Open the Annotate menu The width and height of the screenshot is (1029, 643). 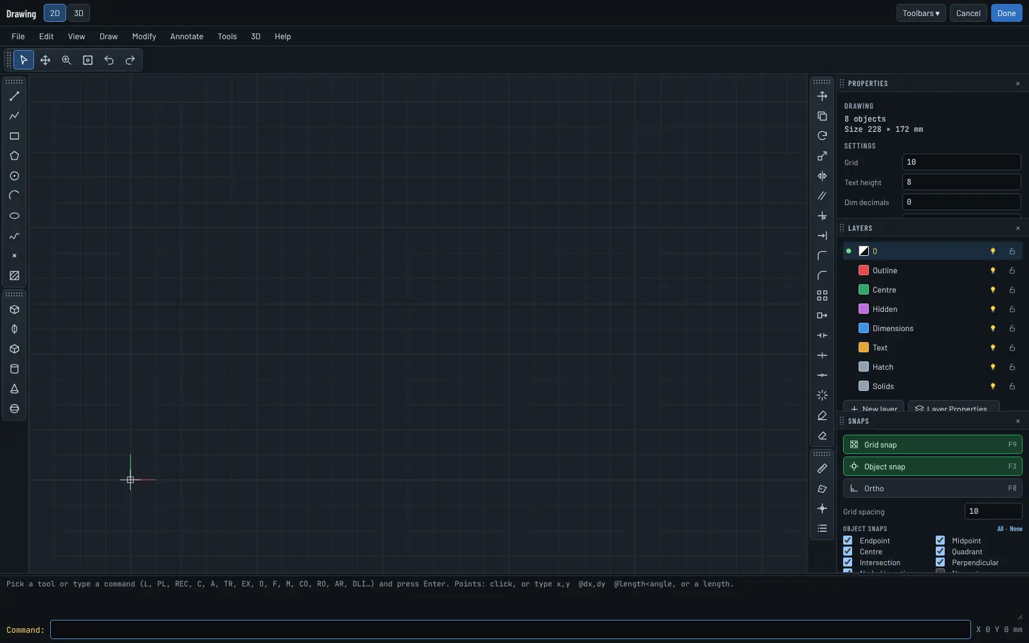(x=187, y=37)
